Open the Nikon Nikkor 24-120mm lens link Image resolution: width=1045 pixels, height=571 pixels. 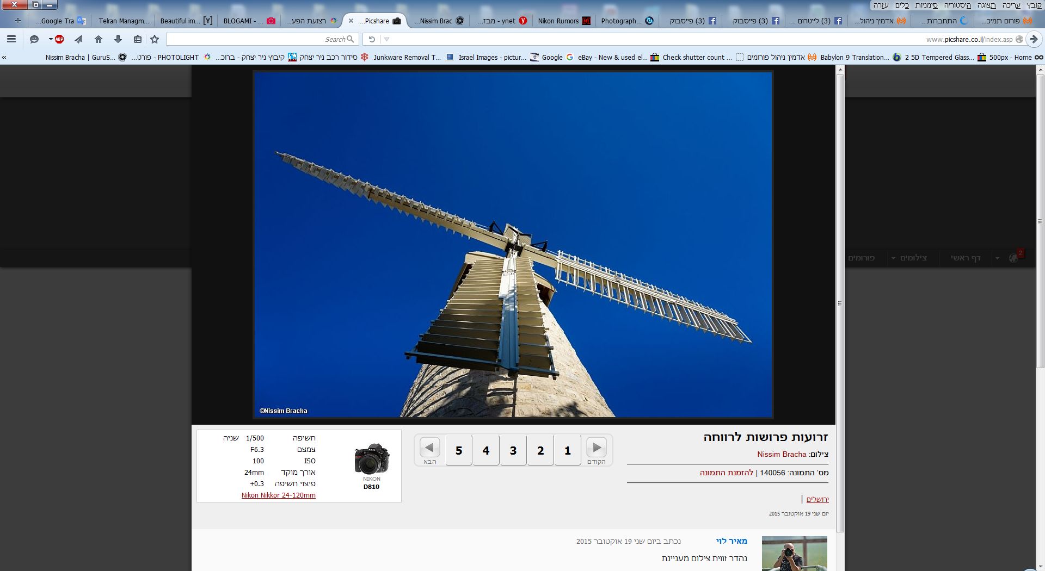(x=278, y=495)
